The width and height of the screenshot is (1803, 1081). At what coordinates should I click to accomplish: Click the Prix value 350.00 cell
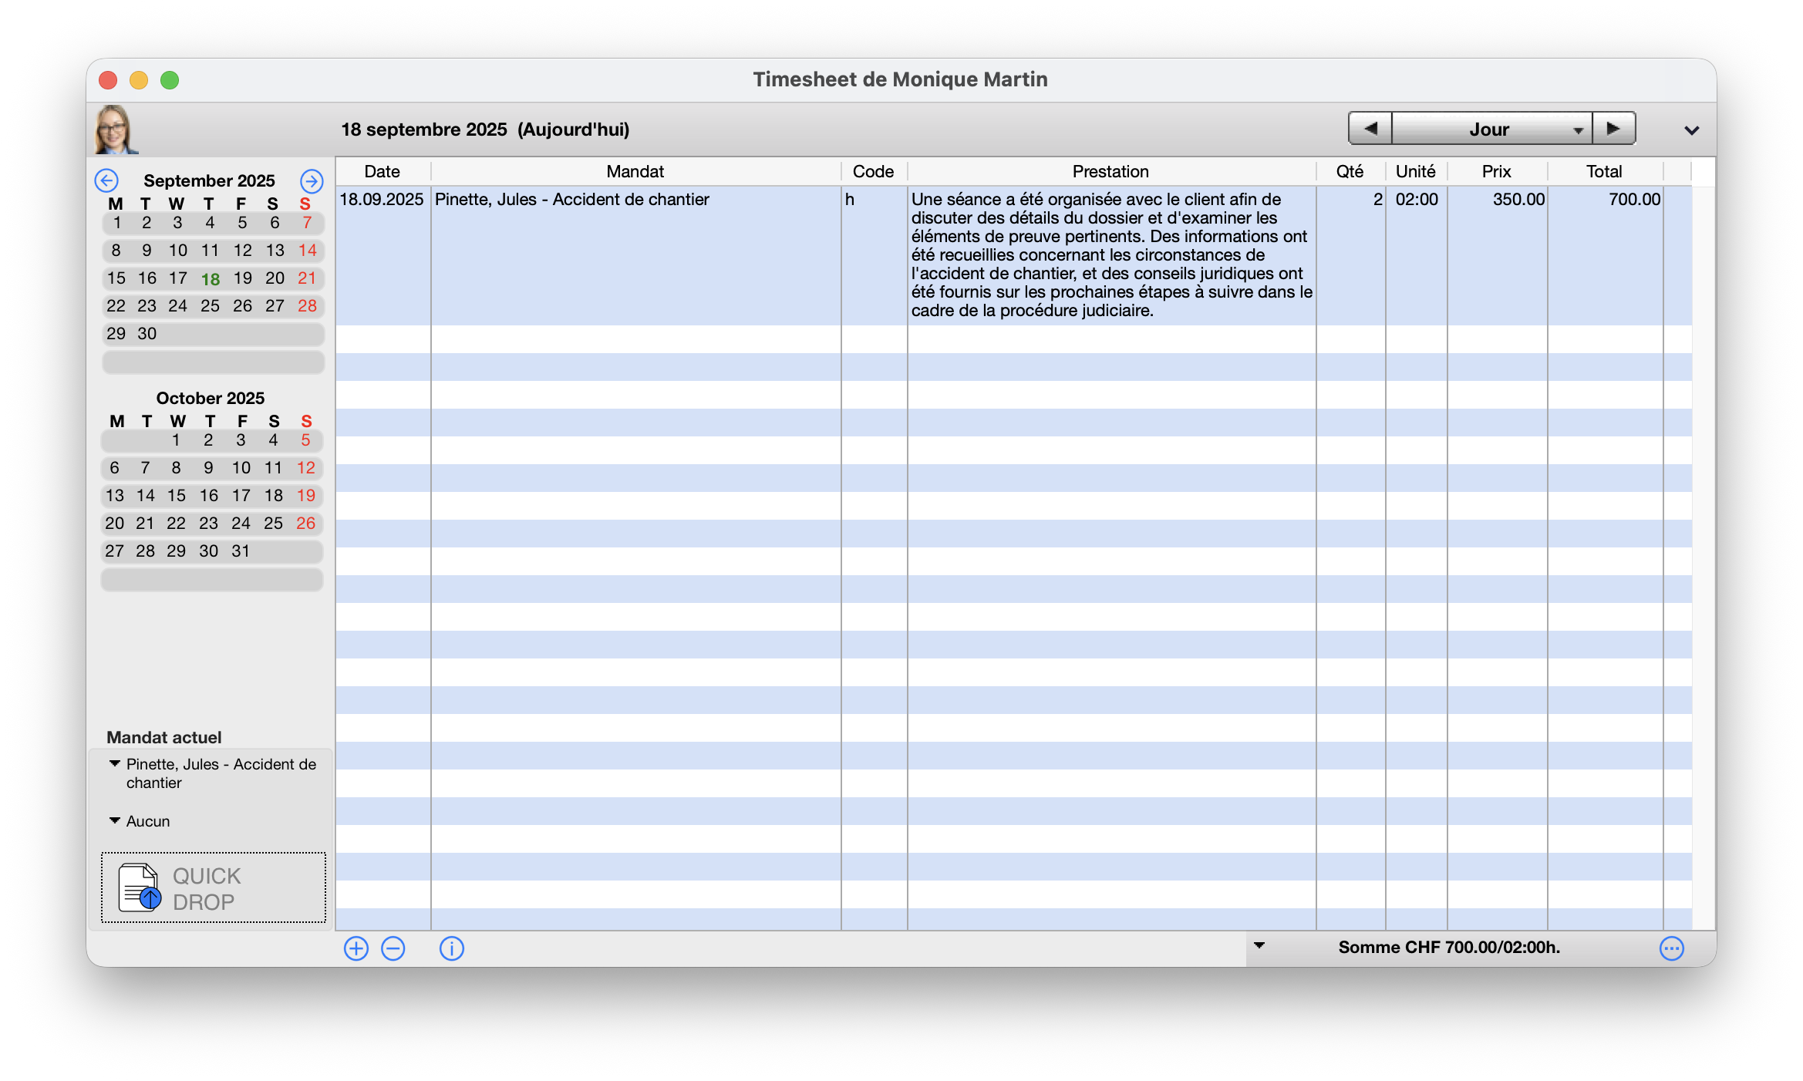(x=1518, y=200)
